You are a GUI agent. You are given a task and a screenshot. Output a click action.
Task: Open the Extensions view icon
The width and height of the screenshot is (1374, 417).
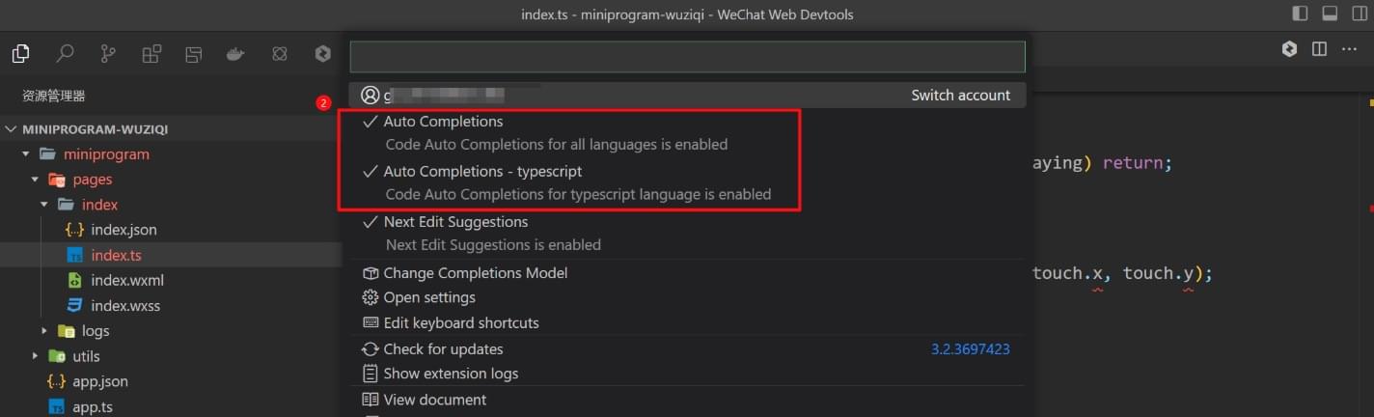(151, 54)
